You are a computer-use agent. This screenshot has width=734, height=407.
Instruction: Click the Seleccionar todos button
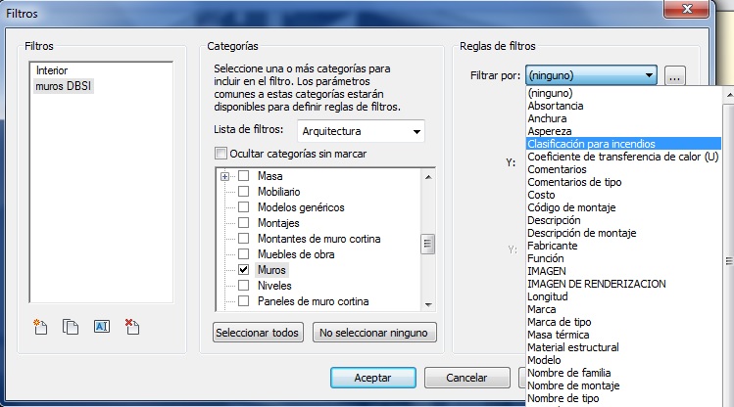click(x=259, y=333)
